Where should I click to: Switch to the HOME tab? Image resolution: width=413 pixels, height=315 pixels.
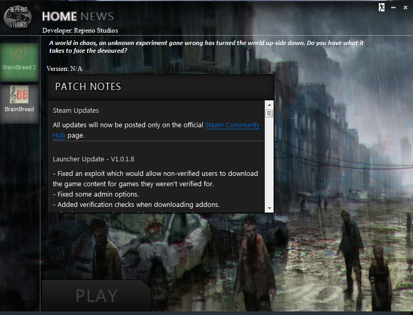point(60,17)
